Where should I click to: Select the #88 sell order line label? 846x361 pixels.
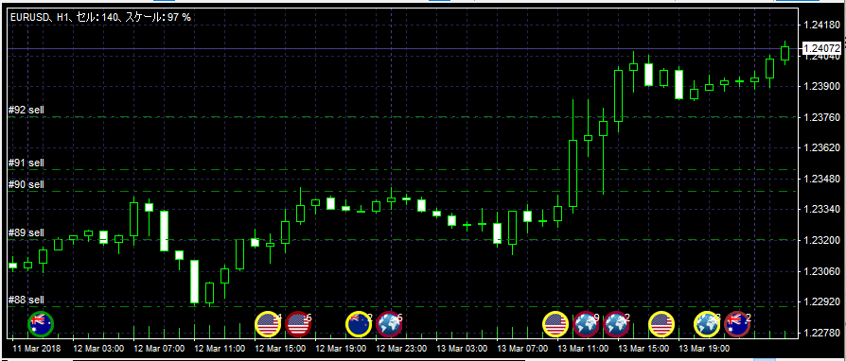click(26, 301)
